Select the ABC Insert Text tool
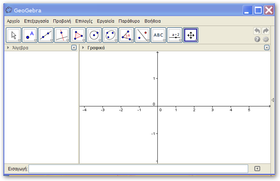 158,35
